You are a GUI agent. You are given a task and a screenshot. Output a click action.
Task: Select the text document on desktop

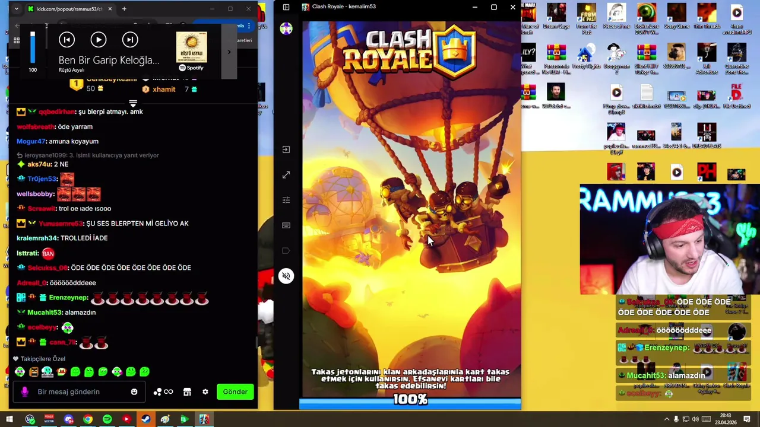(x=647, y=97)
